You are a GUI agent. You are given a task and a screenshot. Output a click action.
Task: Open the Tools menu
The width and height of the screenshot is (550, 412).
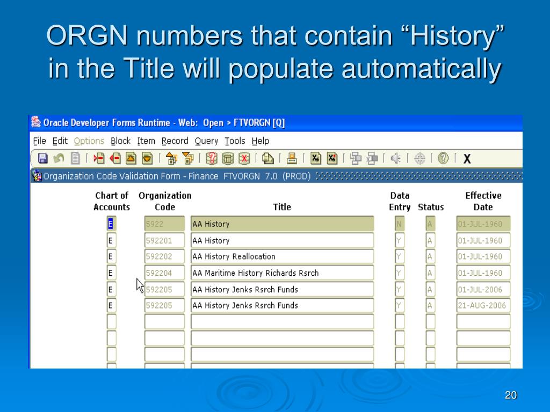pyautogui.click(x=235, y=141)
